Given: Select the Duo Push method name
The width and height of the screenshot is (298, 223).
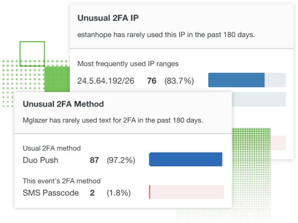Looking at the screenshot, I should [x=40, y=160].
